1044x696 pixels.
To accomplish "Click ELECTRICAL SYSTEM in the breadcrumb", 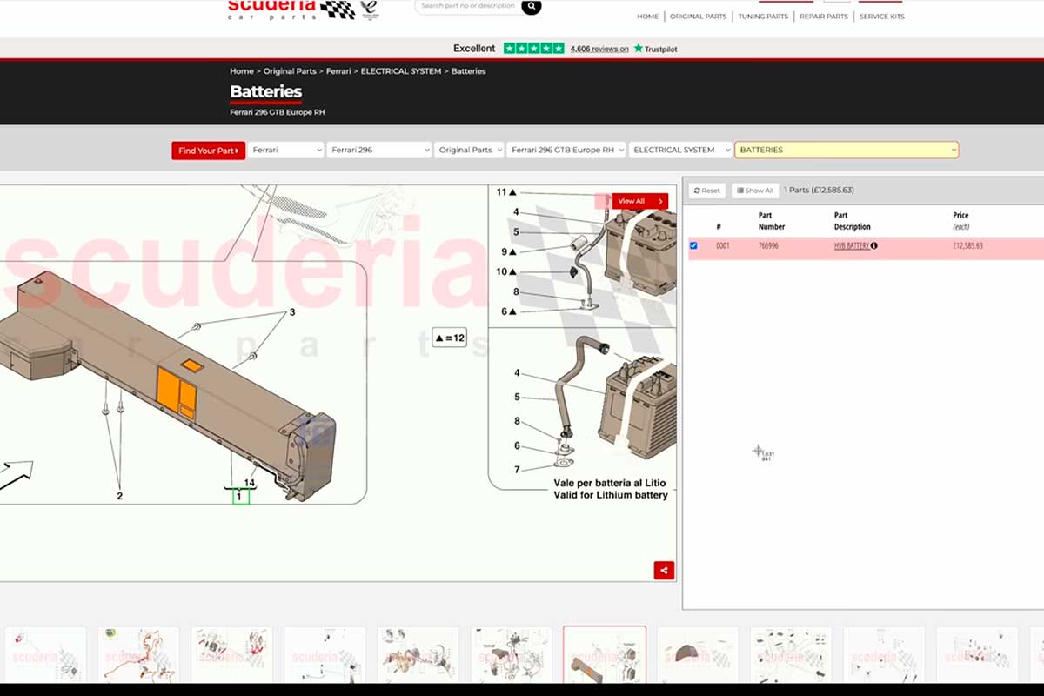I will [401, 71].
